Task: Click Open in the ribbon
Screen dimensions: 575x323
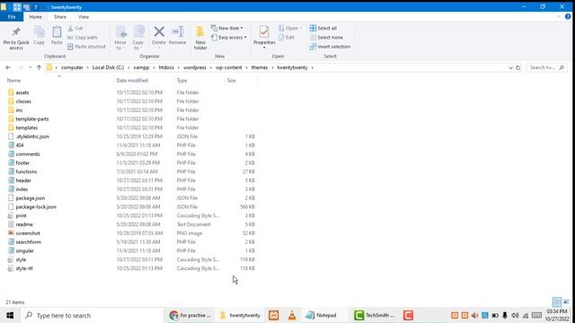Action: click(x=289, y=28)
